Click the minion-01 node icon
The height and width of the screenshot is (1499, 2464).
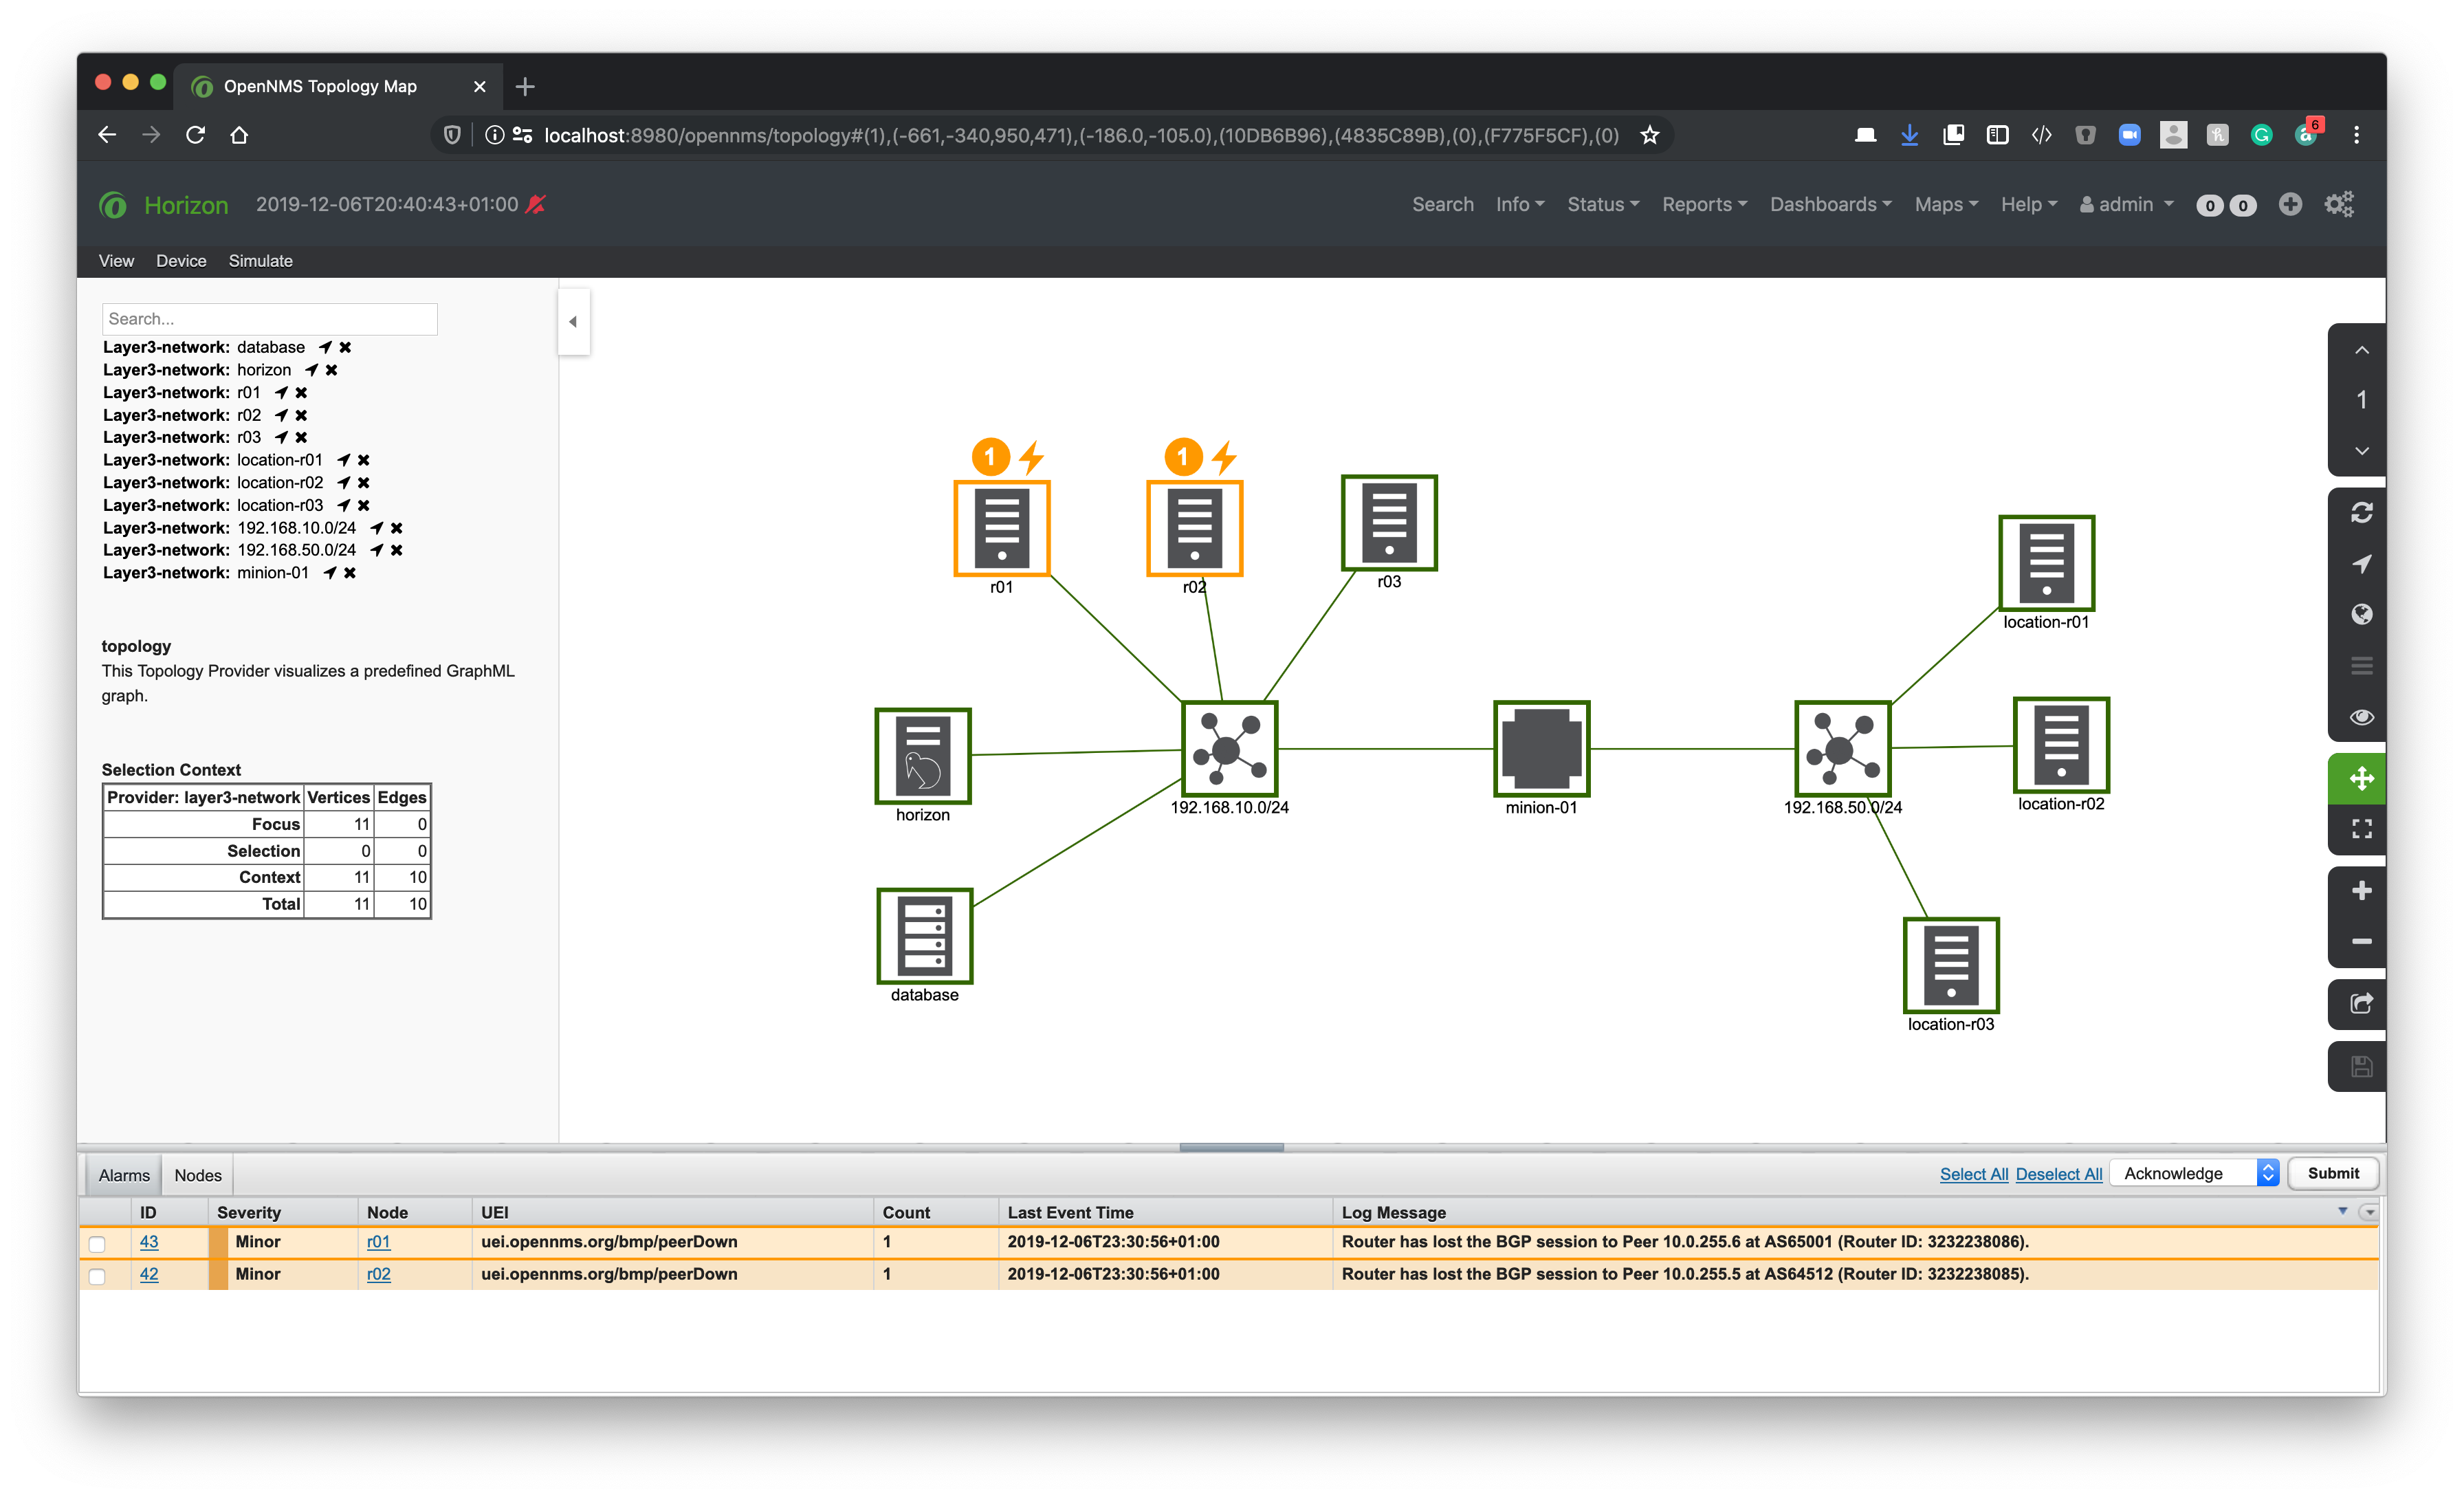tap(1541, 749)
